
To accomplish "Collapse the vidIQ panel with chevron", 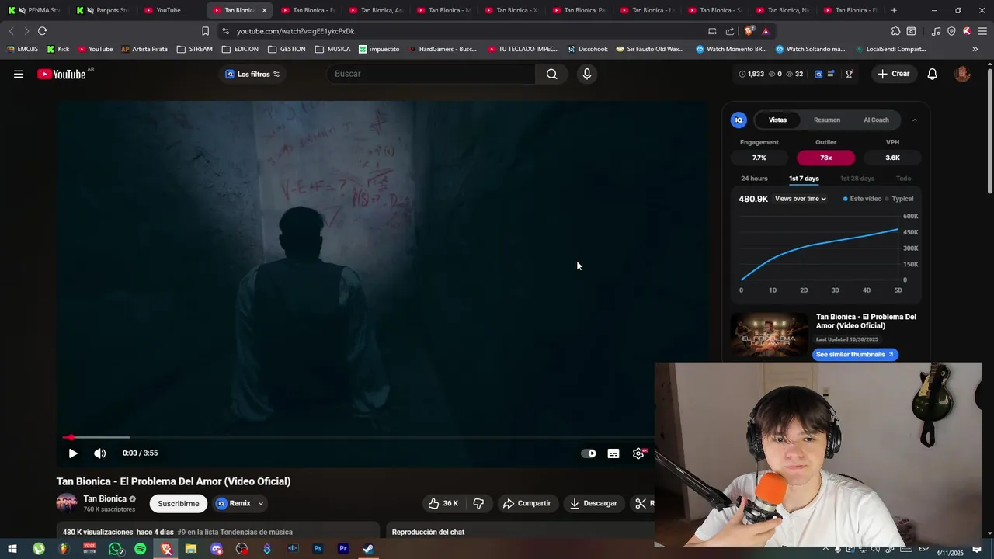I will [914, 120].
